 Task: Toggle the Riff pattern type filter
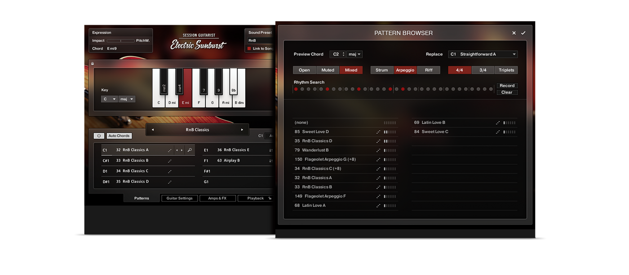pyautogui.click(x=429, y=70)
